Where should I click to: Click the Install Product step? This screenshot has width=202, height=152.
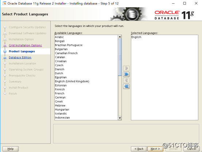pyautogui.click(x=19, y=88)
